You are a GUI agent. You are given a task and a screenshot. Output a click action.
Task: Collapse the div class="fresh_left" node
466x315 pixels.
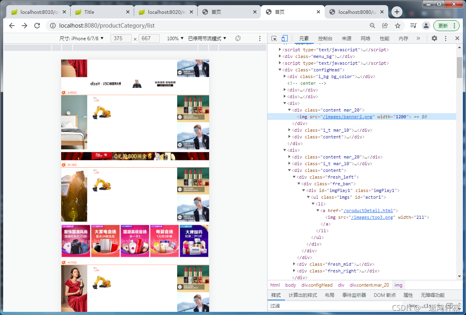pyautogui.click(x=294, y=177)
